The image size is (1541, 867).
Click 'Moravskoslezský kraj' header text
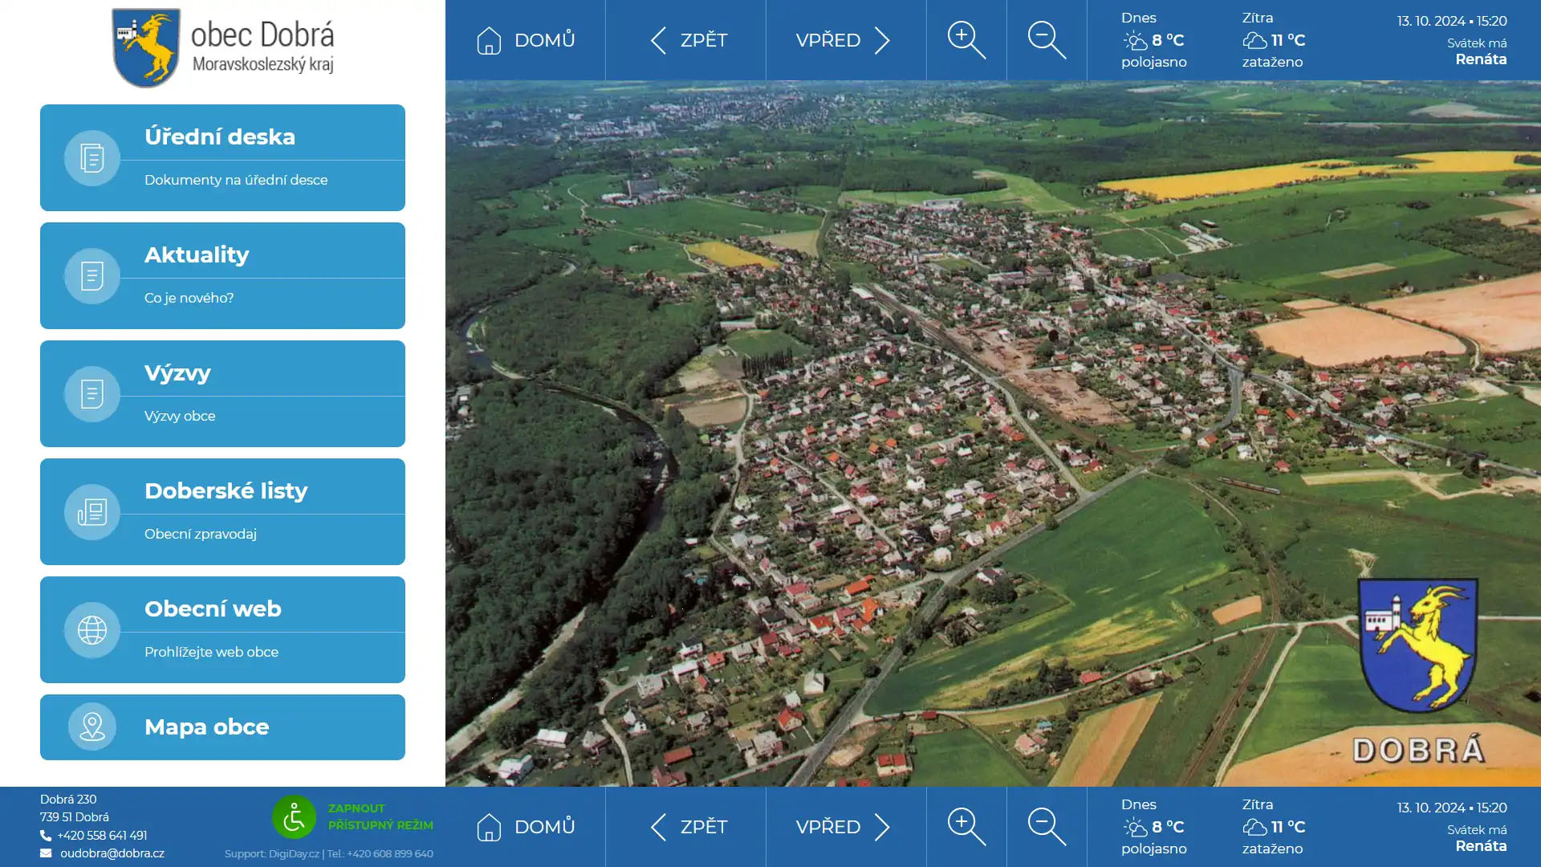tap(263, 64)
